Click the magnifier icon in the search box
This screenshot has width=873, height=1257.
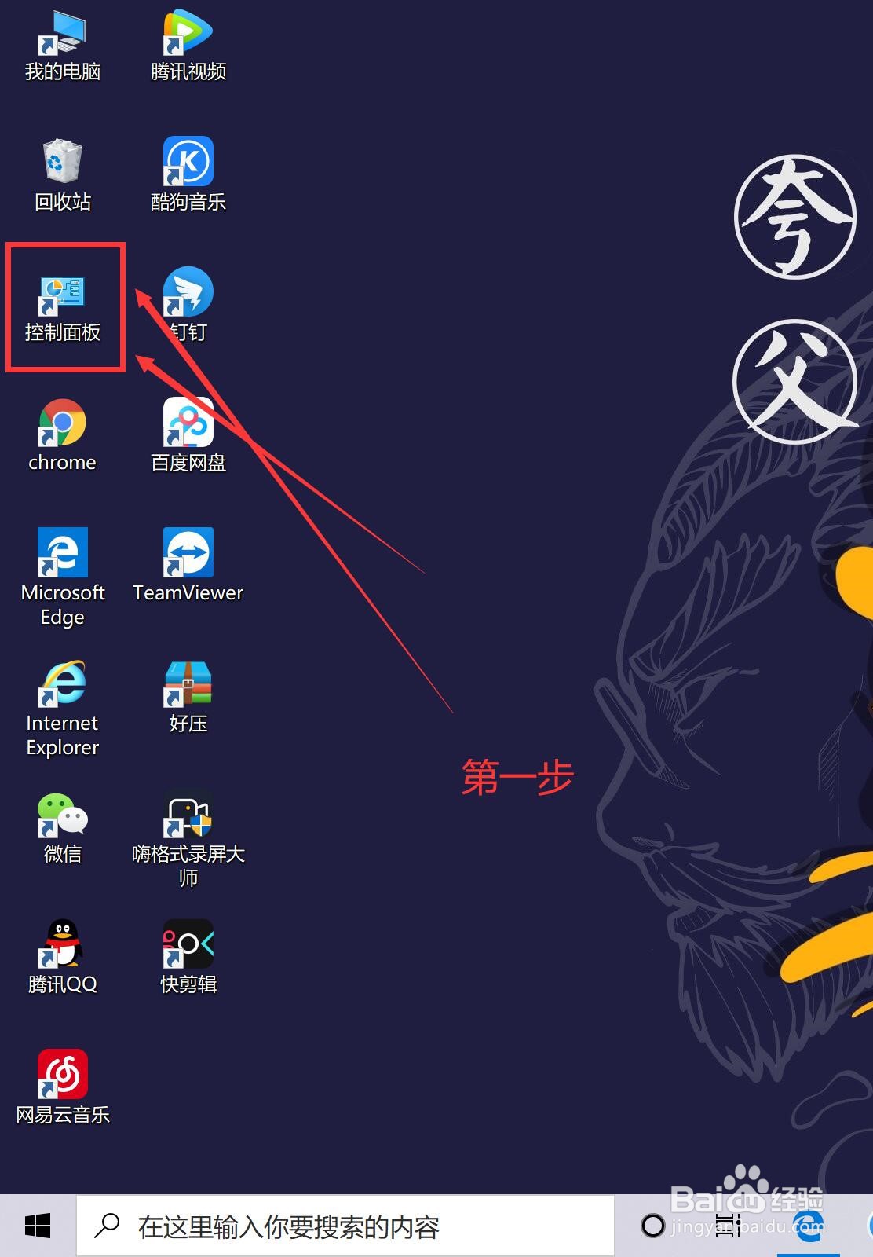pos(107,1226)
